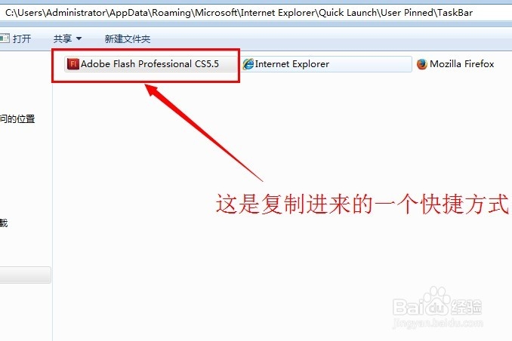Viewport: 512px width, 341px height.
Task: Open the 下载 sidebar entry
Action: (4, 223)
